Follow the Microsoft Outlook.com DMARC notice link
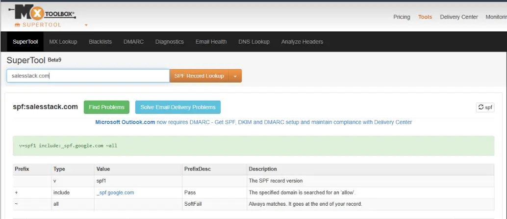The width and height of the screenshot is (507, 219). (253, 122)
